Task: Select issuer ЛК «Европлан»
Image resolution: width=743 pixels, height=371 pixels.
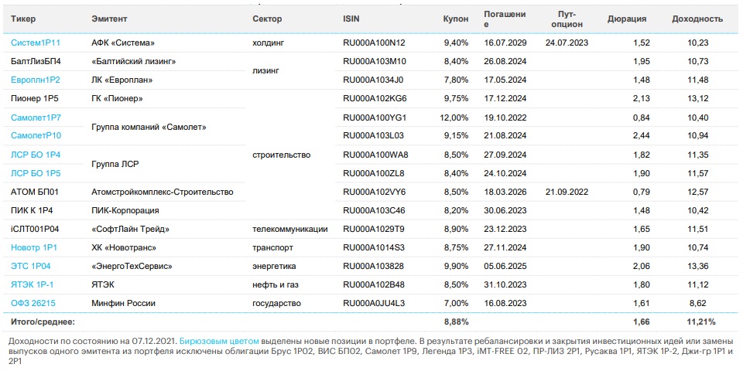Action: point(122,80)
